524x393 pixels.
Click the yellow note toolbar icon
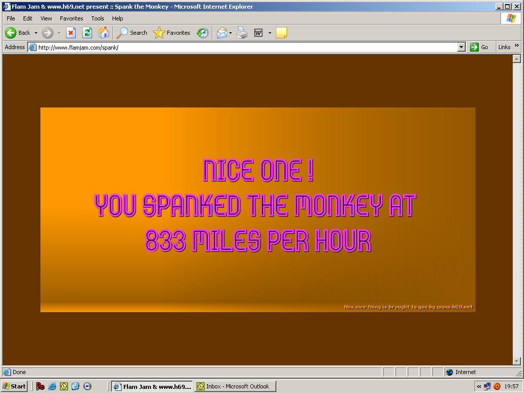pos(281,33)
